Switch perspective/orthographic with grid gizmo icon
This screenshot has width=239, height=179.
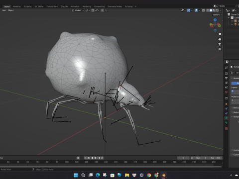coord(220,49)
